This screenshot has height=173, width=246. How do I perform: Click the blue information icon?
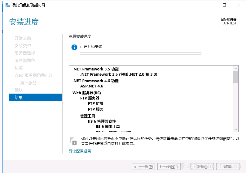tap(74, 47)
